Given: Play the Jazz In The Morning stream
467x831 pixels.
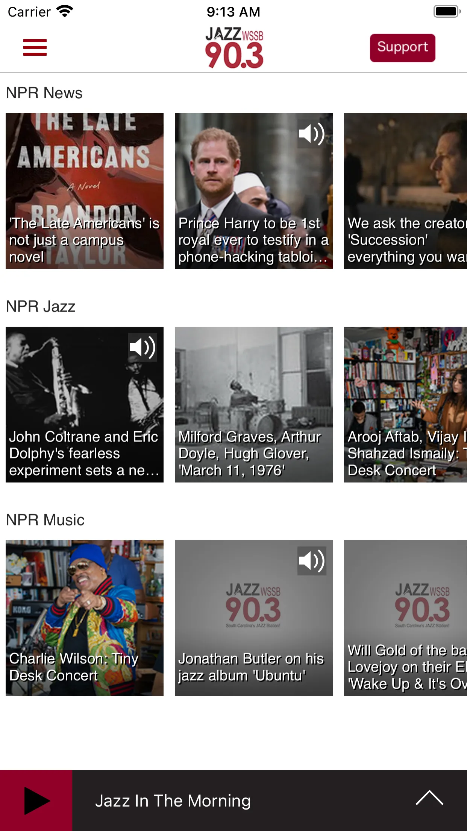Looking at the screenshot, I should [x=36, y=801].
